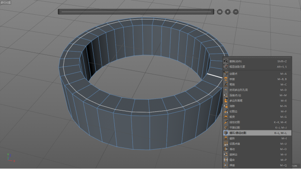Select the 熨烫 iron tool icon
The image size is (301, 169).
226,117
